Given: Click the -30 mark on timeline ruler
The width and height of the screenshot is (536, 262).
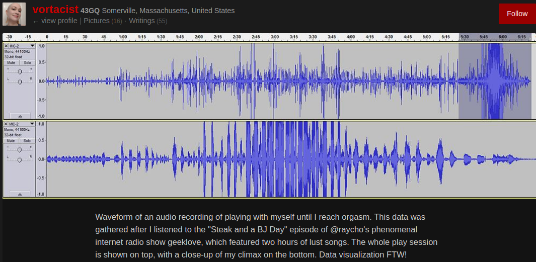Looking at the screenshot, I should pos(9,37).
